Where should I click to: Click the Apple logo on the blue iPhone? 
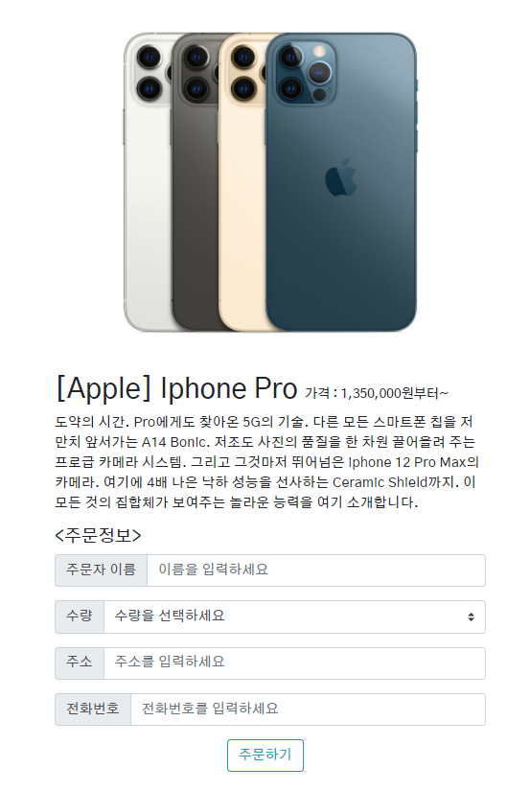pos(341,177)
